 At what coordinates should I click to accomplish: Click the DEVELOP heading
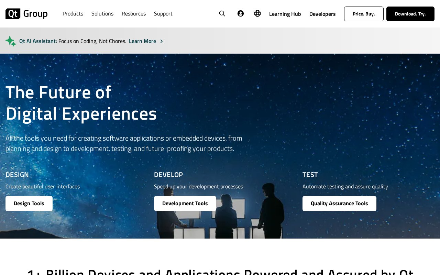click(168, 175)
